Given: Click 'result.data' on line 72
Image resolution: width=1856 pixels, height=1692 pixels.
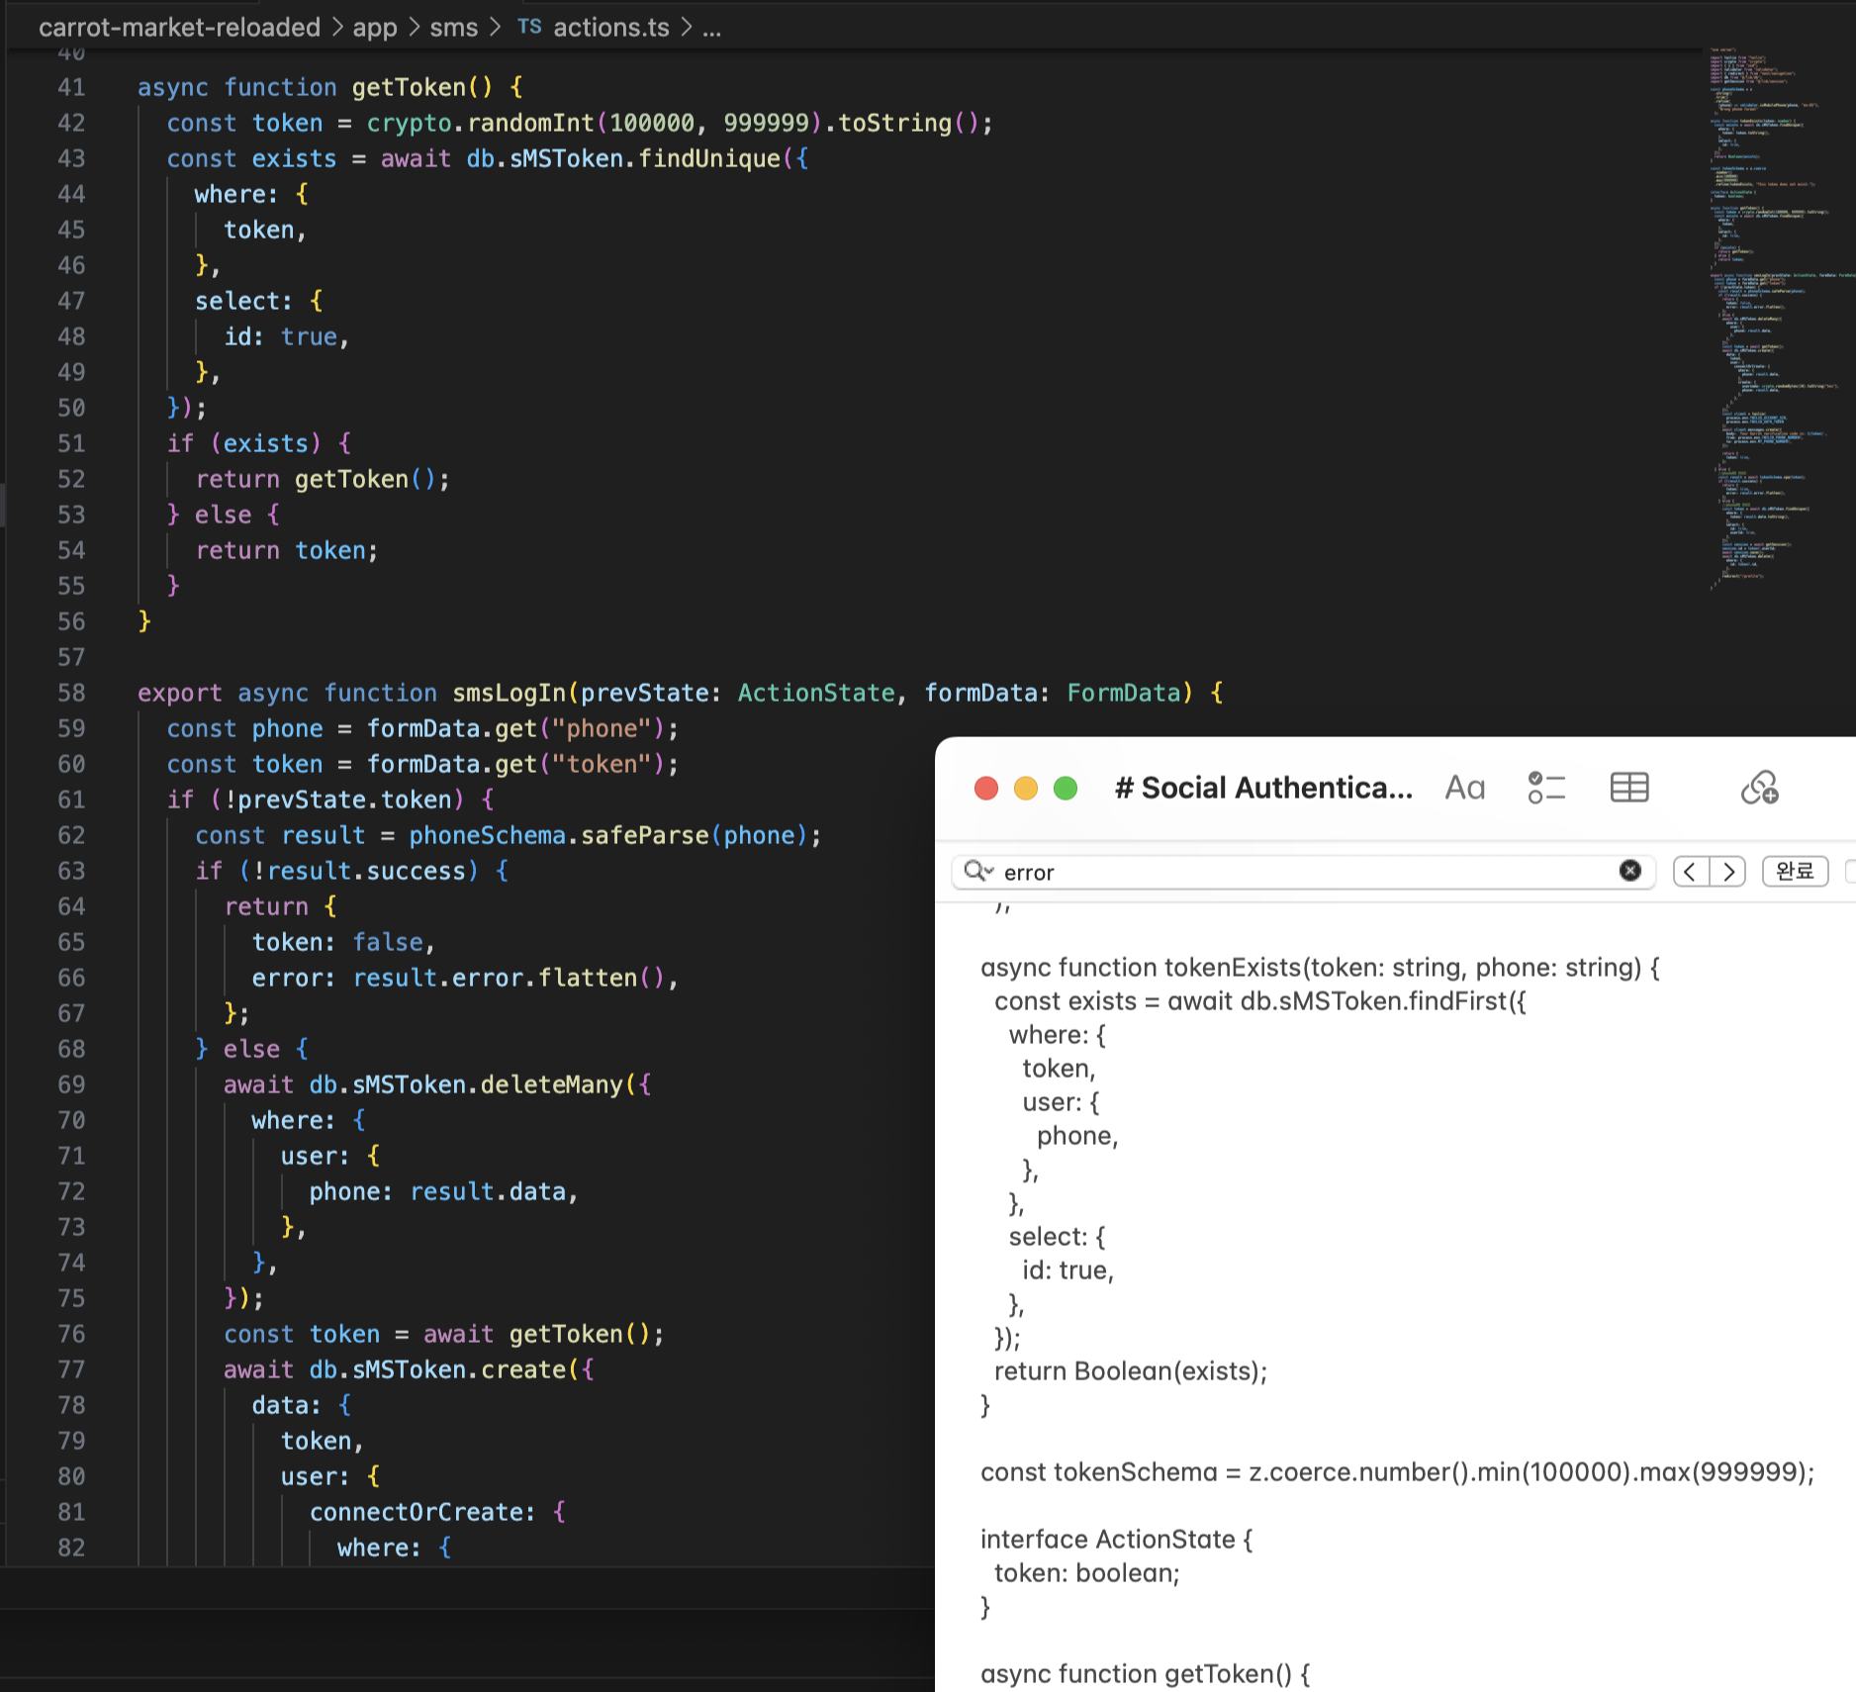Looking at the screenshot, I should pyautogui.click(x=488, y=1191).
